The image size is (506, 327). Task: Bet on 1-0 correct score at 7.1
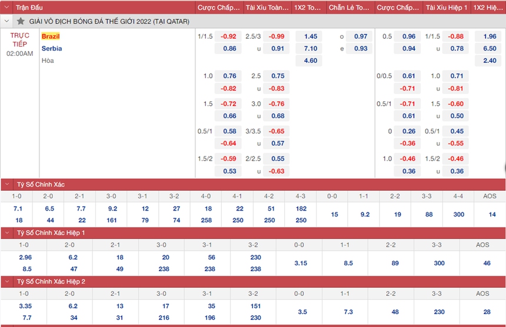(x=18, y=209)
